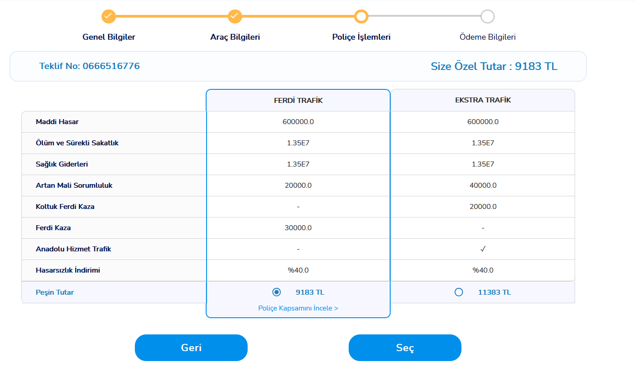Click the 600000.0 value under FERDİ TRAFİK
The height and width of the screenshot is (380, 636).
click(x=298, y=122)
